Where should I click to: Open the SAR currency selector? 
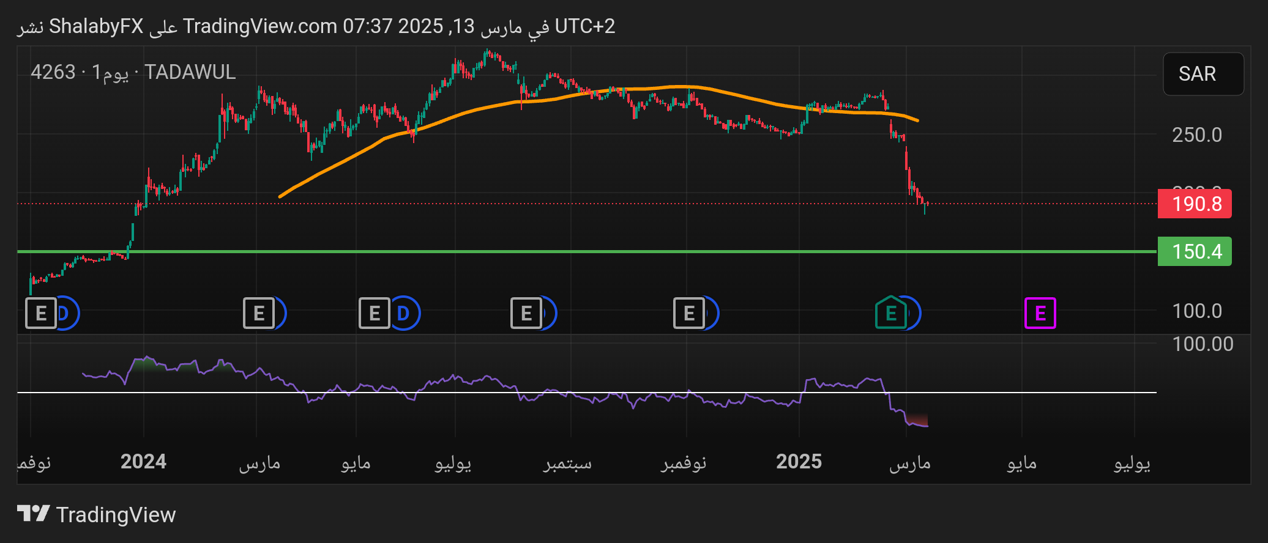click(x=1203, y=74)
